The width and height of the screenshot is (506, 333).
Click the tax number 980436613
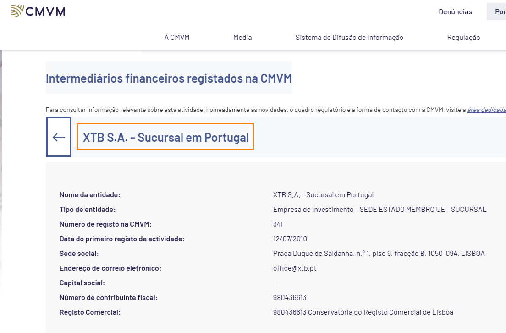pos(290,298)
